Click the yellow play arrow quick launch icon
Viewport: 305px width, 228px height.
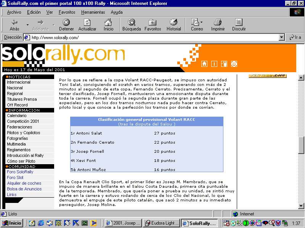93,223
